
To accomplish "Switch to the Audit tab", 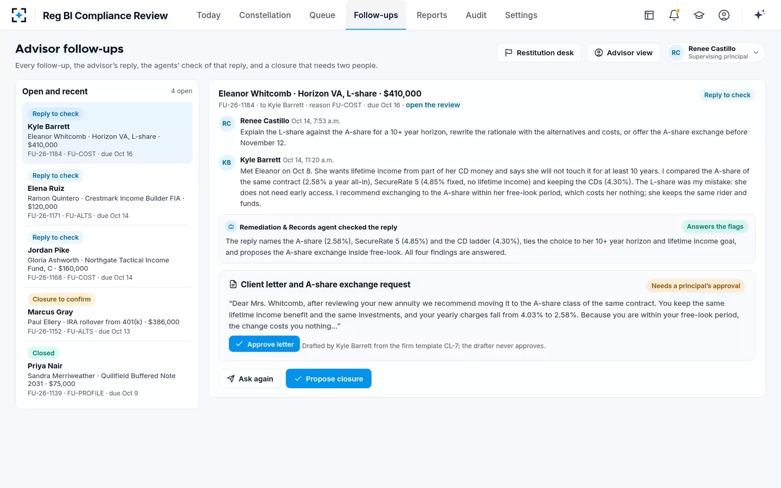I will point(476,15).
